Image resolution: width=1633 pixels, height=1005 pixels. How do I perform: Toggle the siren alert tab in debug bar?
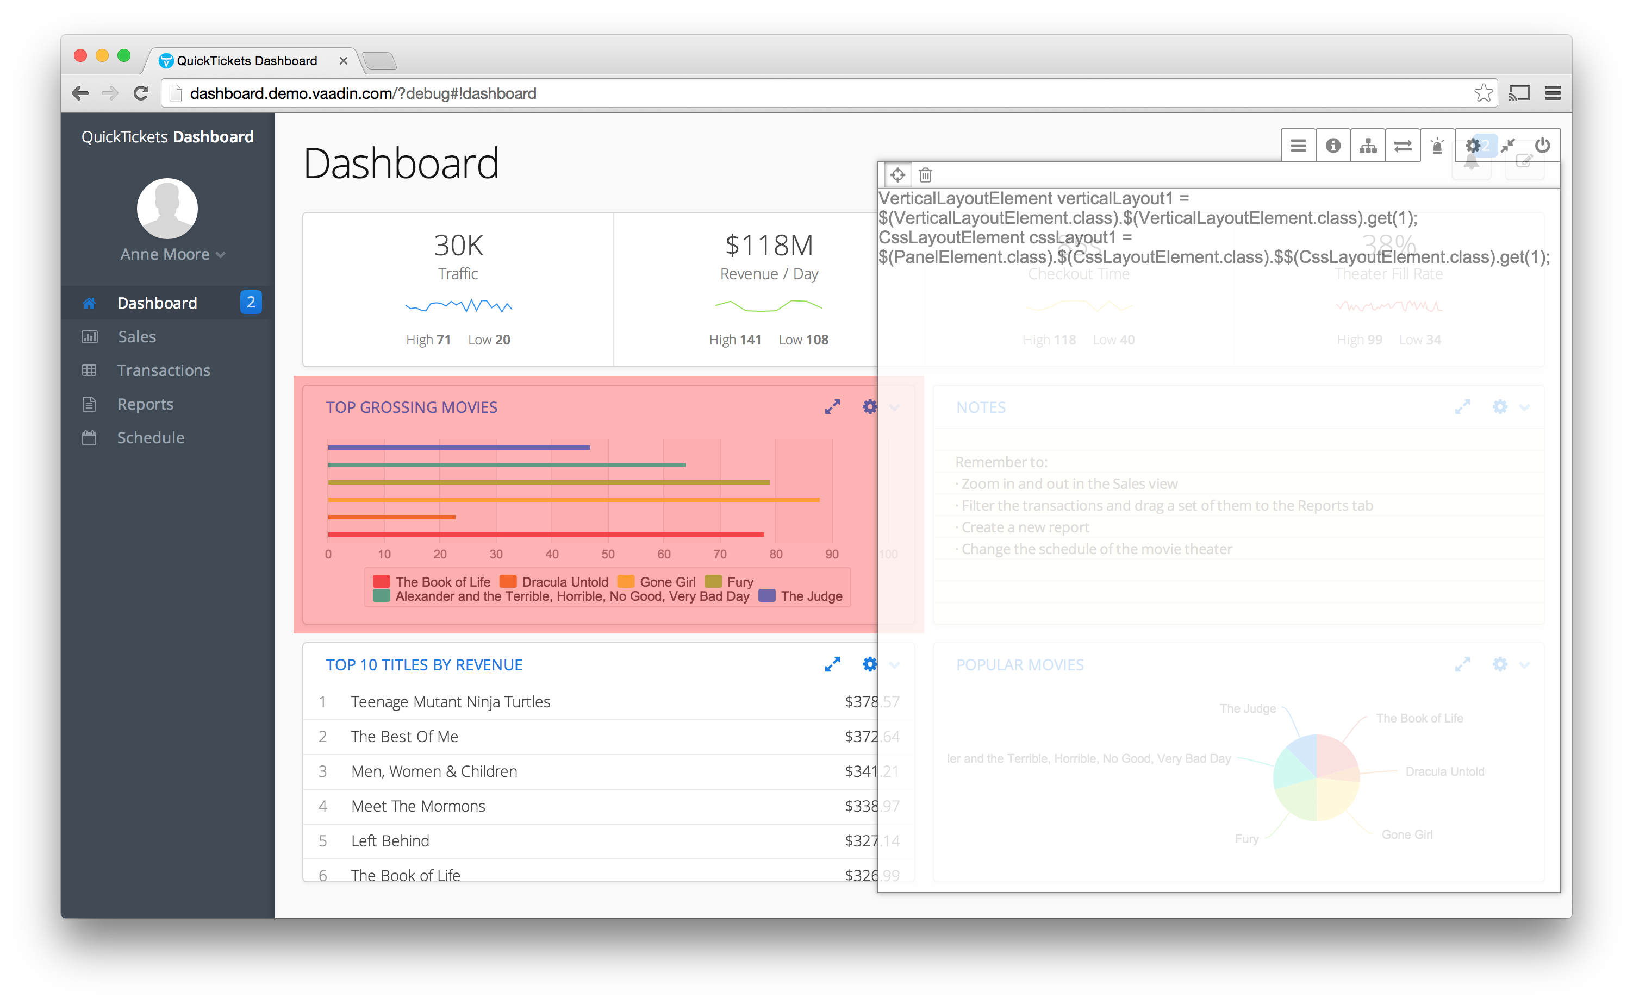coord(1437,146)
